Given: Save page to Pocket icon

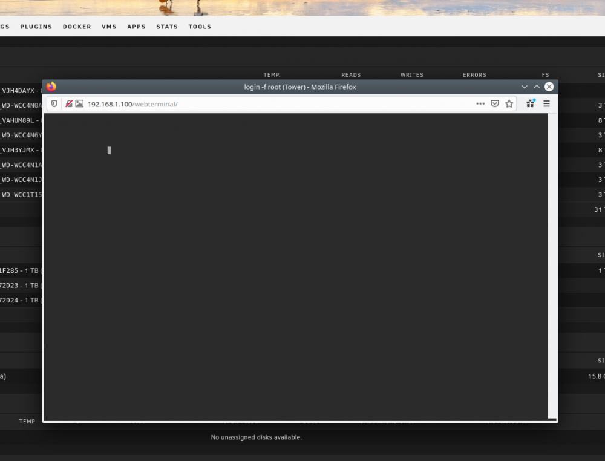Looking at the screenshot, I should [495, 104].
